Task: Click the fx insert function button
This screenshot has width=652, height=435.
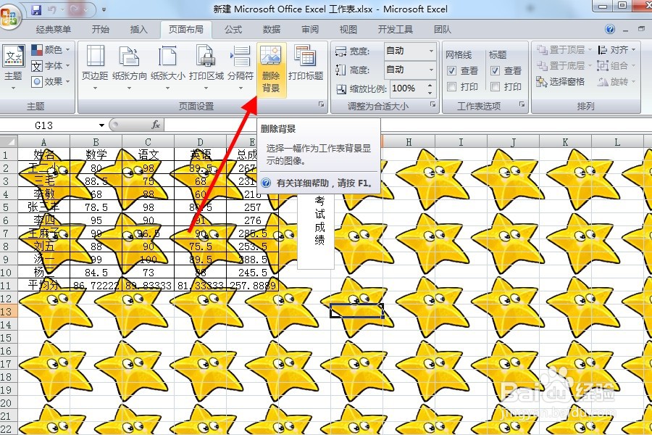Action: click(156, 125)
